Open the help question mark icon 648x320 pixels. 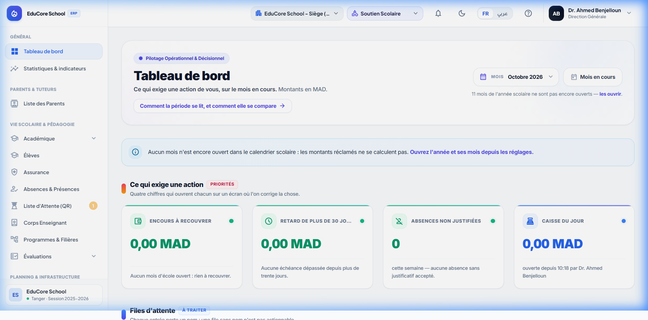(x=528, y=13)
